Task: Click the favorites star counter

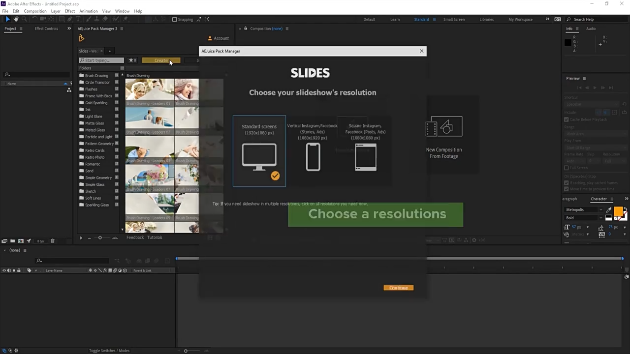Action: 132,60
